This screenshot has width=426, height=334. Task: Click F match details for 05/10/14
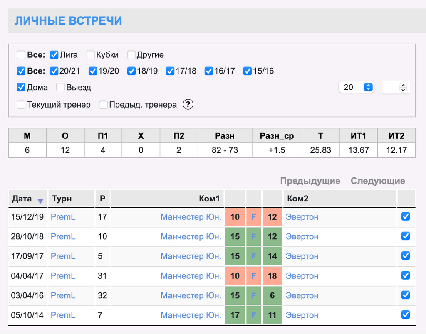tap(254, 315)
